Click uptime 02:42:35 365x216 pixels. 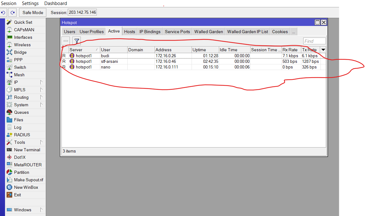tap(211, 62)
